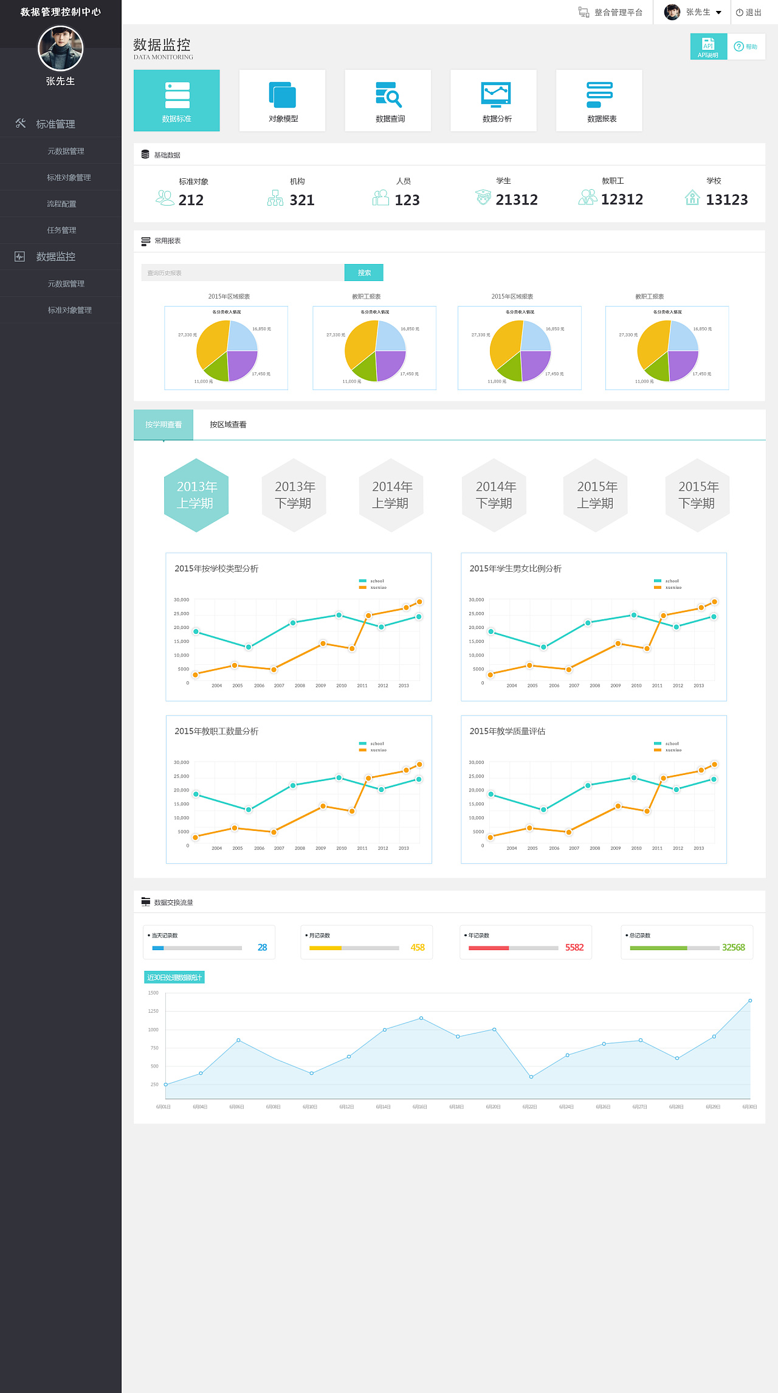Click the green 总记录数 progress bar
Screen dimensions: 778x1393
[675, 948]
